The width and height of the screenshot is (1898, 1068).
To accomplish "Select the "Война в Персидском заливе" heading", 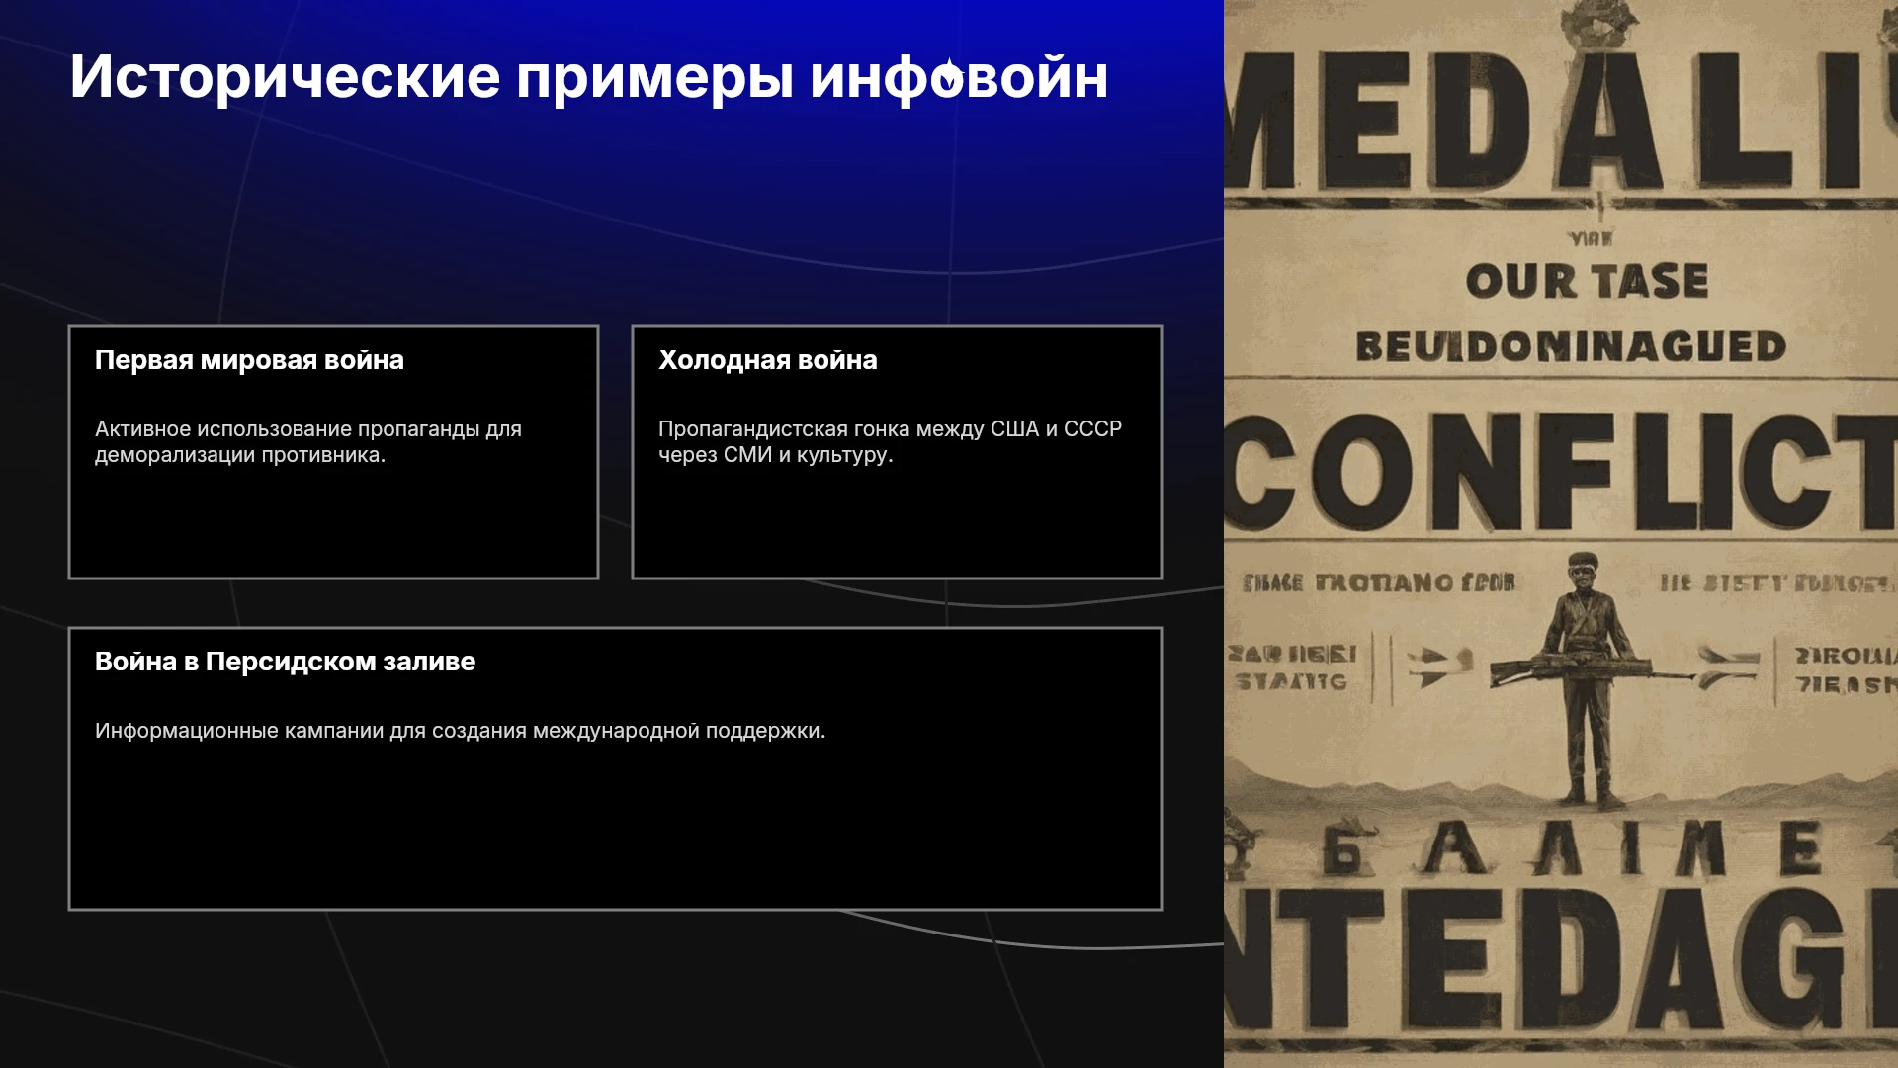I will tap(285, 662).
